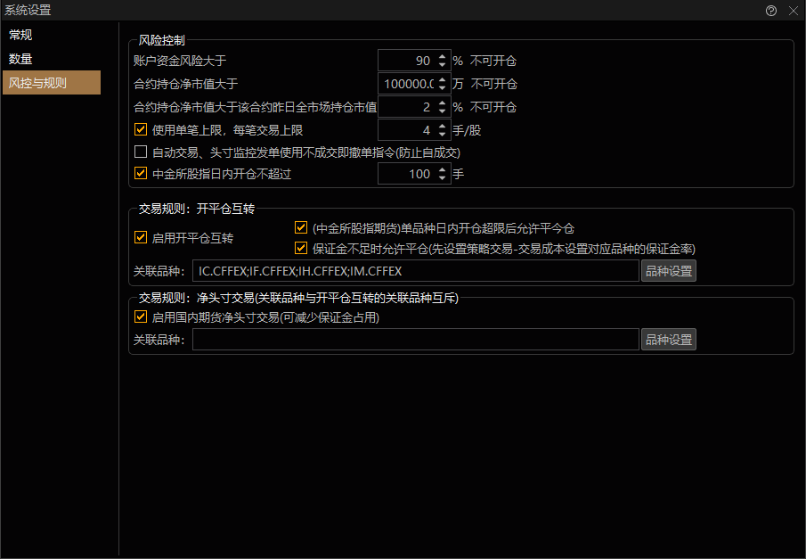Decrease 每笔交易上限 with down arrow
The width and height of the screenshot is (806, 559).
coord(442,134)
